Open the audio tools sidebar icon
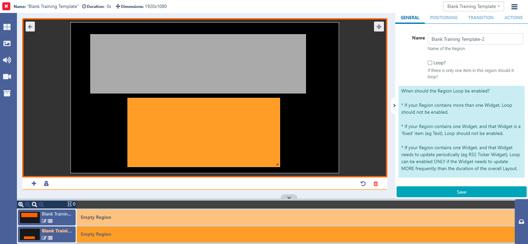Image resolution: width=528 pixels, height=244 pixels. coord(7,60)
